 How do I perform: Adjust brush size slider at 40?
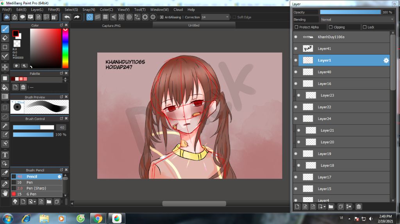[34, 127]
